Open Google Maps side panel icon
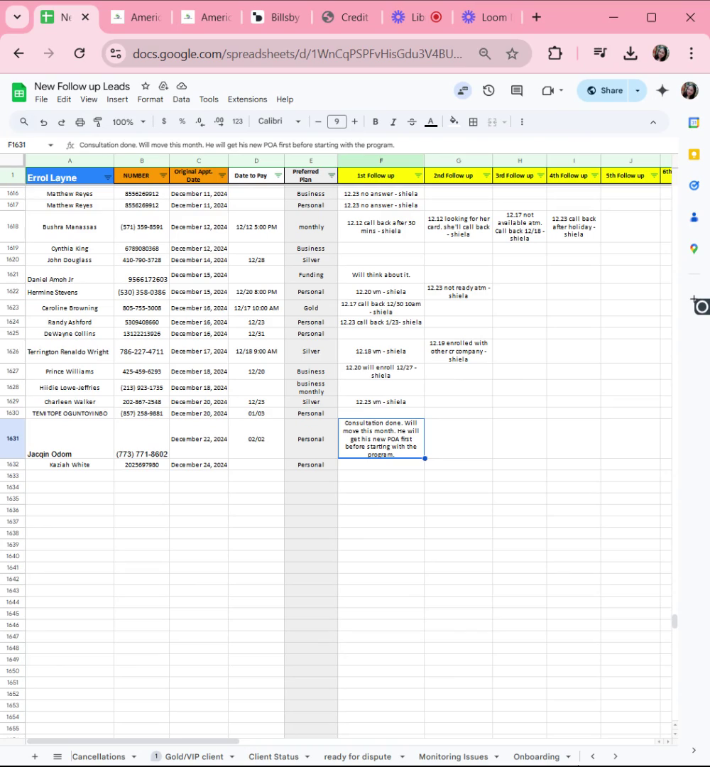 coord(694,249)
